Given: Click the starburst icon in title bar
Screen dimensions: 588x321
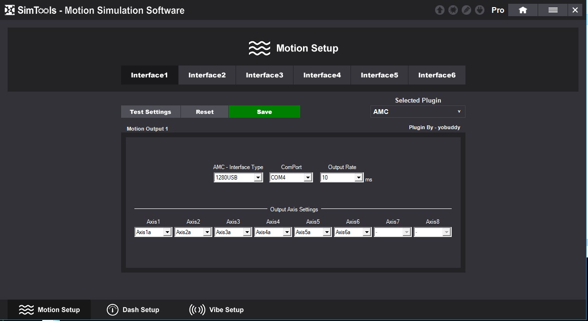Looking at the screenshot, I should point(453,10).
